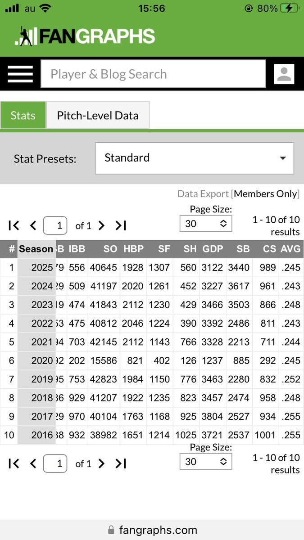Focus the Player & Blog Search field
This screenshot has width=304, height=540.
click(x=153, y=74)
